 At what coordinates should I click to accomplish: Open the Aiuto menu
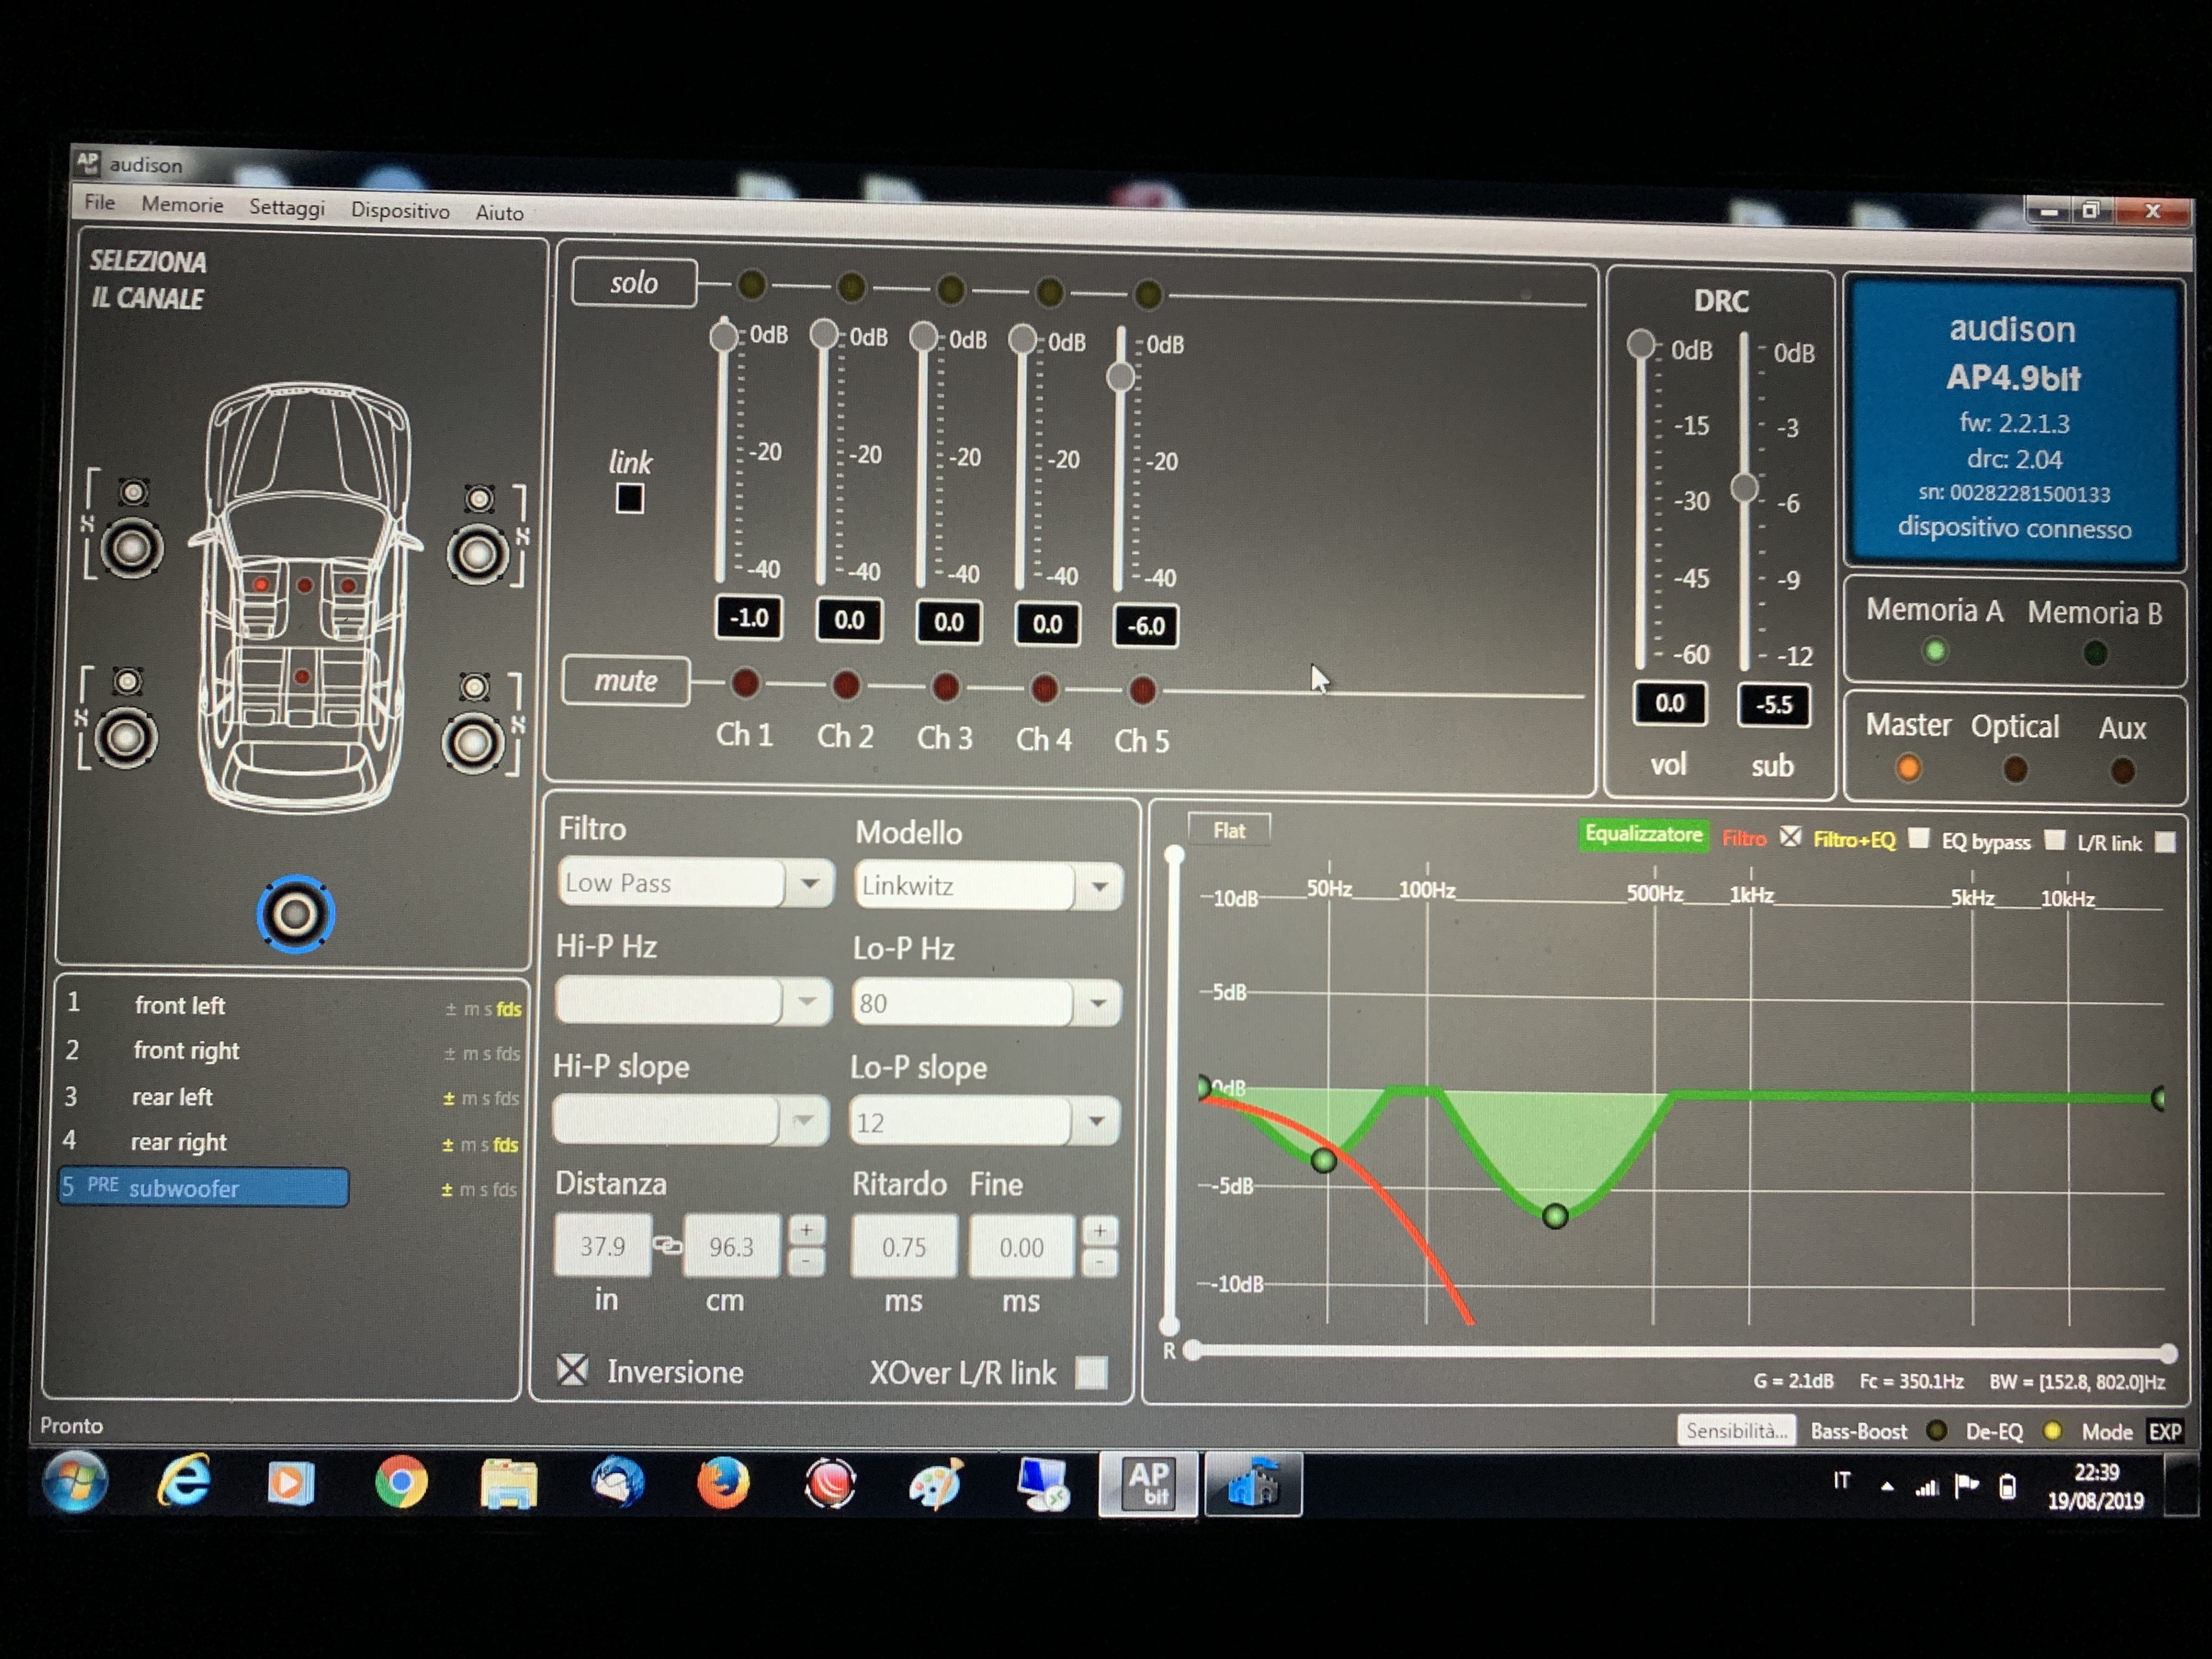tap(499, 213)
